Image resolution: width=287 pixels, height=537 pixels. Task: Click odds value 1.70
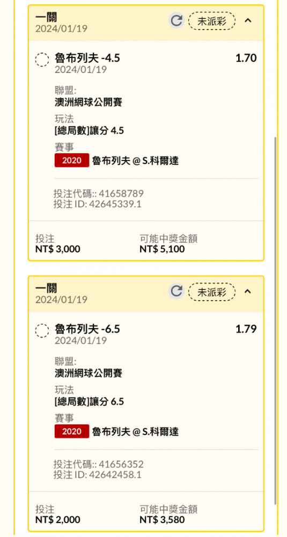coord(246,58)
